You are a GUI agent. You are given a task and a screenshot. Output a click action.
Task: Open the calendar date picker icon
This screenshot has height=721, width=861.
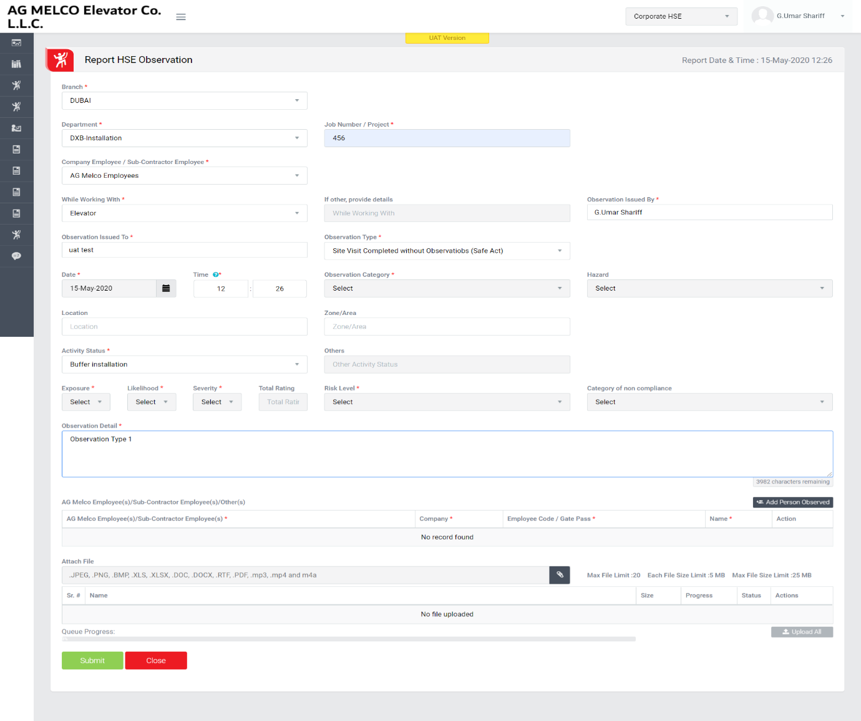click(x=166, y=288)
